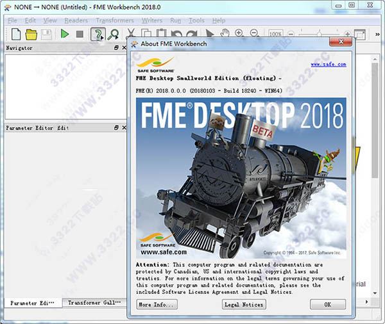
Task: Open a workspace with the yellow folder icon
Action: tap(31, 35)
